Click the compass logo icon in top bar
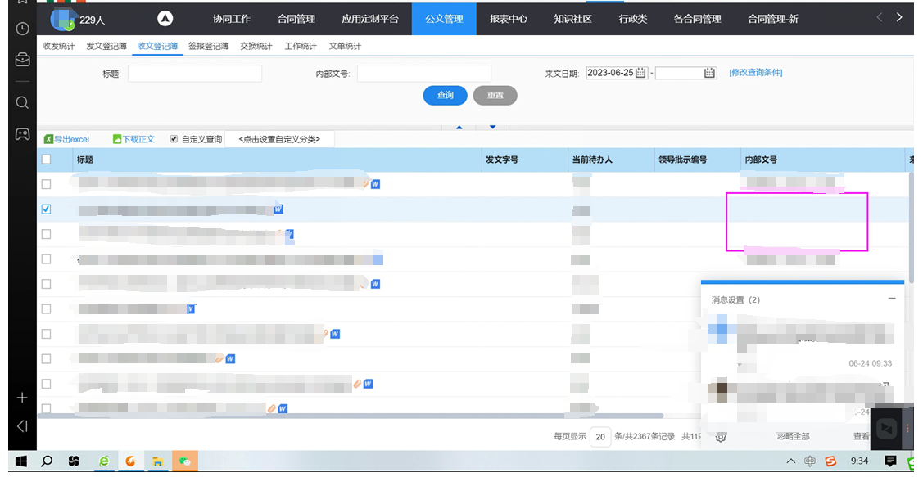 (165, 18)
